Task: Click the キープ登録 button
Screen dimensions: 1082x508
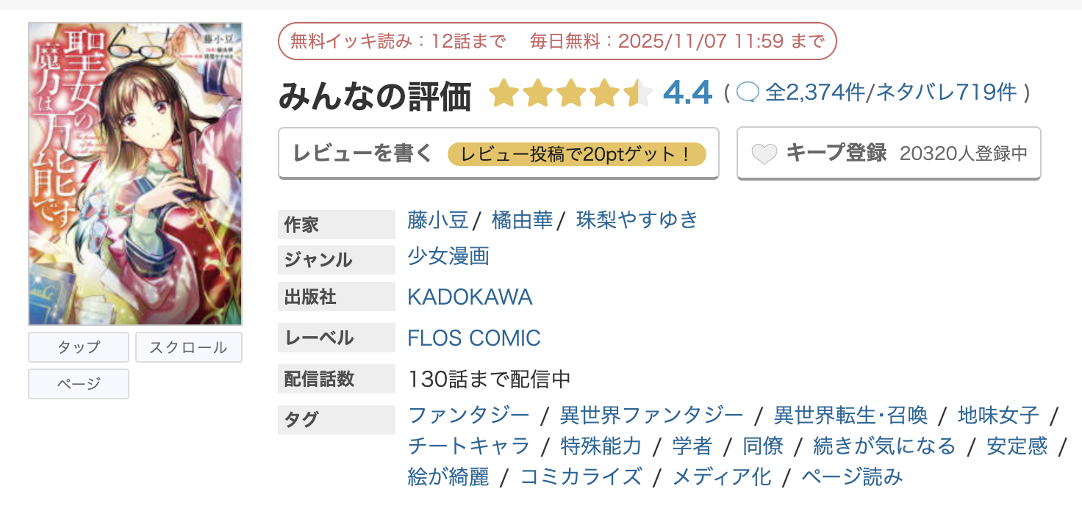Action: click(x=889, y=153)
